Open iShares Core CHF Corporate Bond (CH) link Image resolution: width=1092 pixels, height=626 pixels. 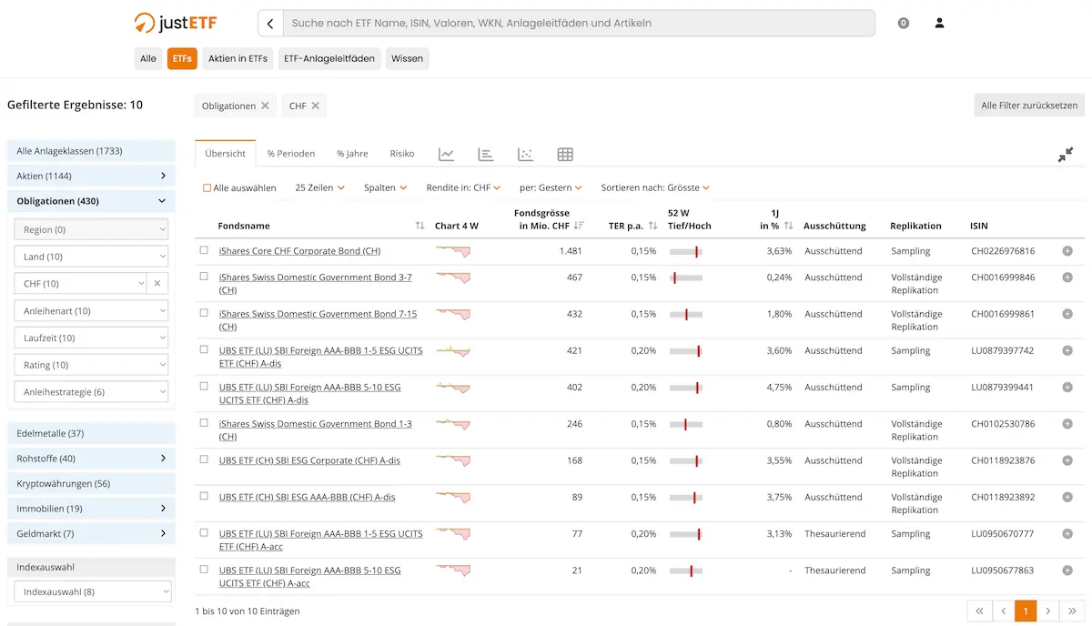click(x=299, y=251)
